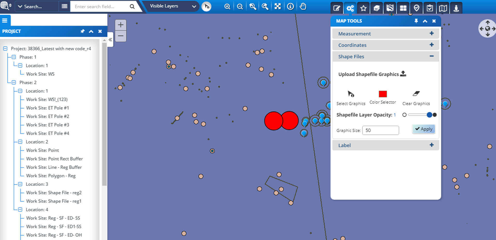Image resolution: width=496 pixels, height=240 pixels.
Task: Open the basemap flag tab
Action: (x=390, y=8)
